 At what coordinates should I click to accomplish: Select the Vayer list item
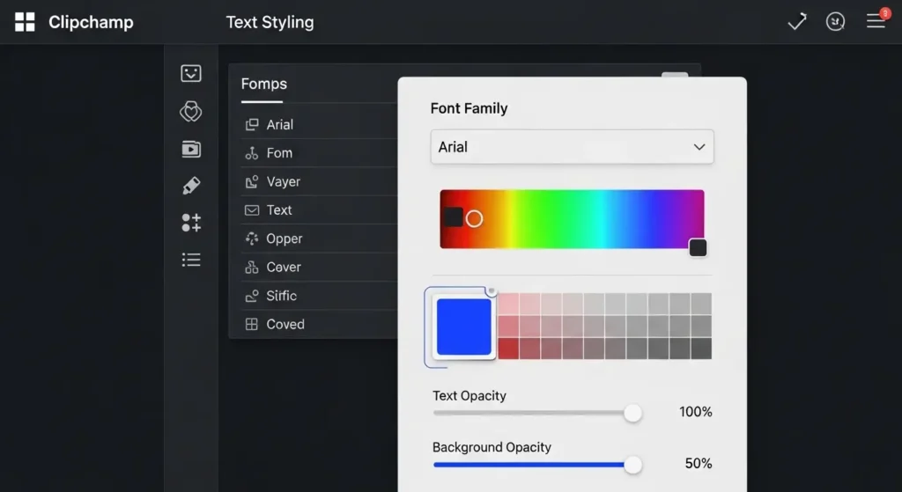[284, 182]
